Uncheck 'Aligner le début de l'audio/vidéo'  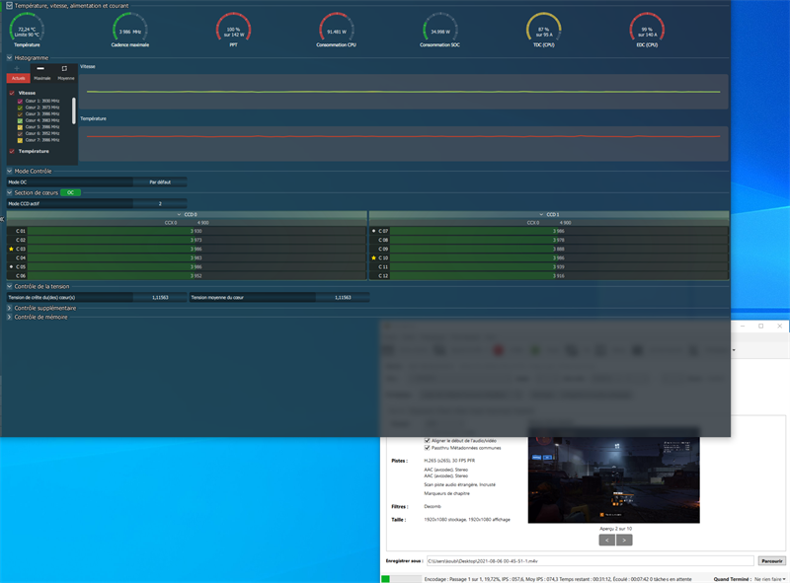coord(427,440)
